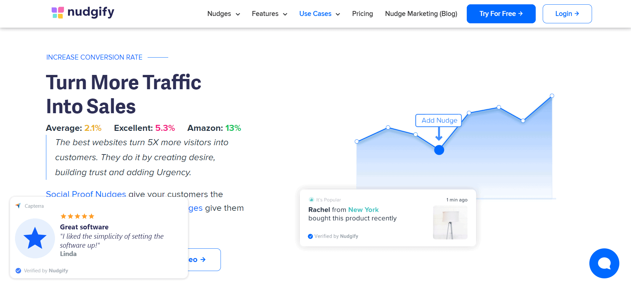The image size is (631, 288).
Task: Expand the Features dropdown chevron
Action: coord(285,14)
